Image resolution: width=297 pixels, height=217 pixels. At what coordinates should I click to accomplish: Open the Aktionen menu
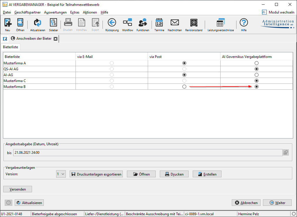point(90,12)
